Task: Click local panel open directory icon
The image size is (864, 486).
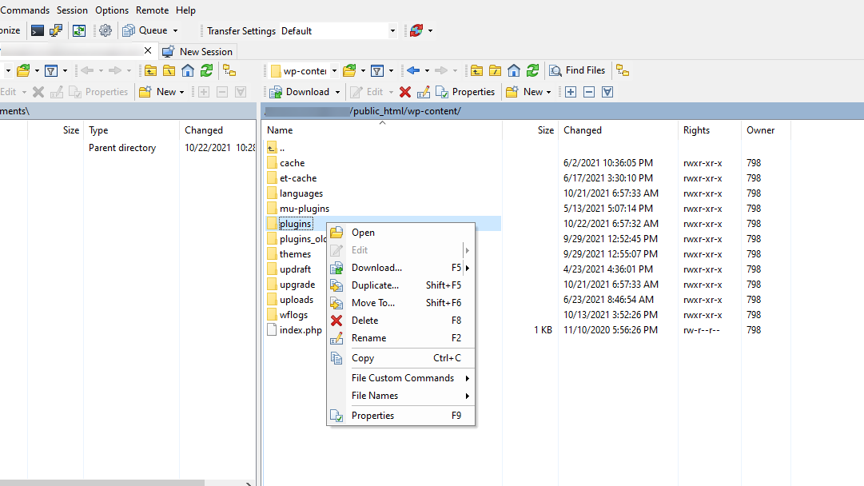Action: click(x=23, y=70)
